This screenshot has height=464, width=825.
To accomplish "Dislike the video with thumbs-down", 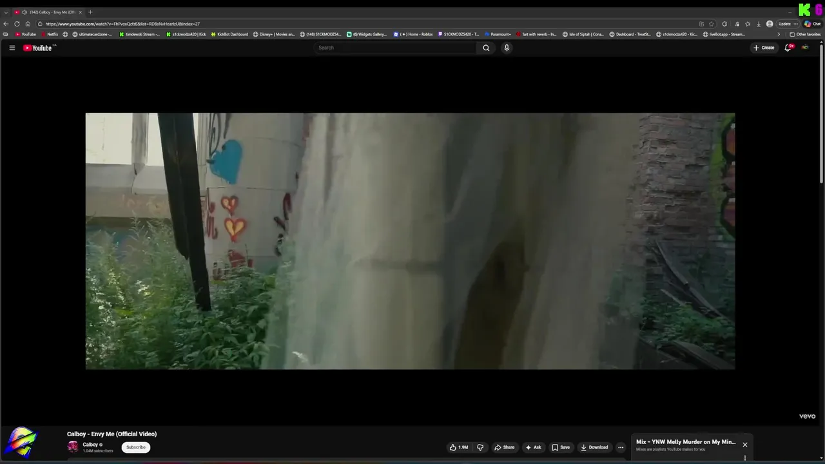I will tap(480, 447).
